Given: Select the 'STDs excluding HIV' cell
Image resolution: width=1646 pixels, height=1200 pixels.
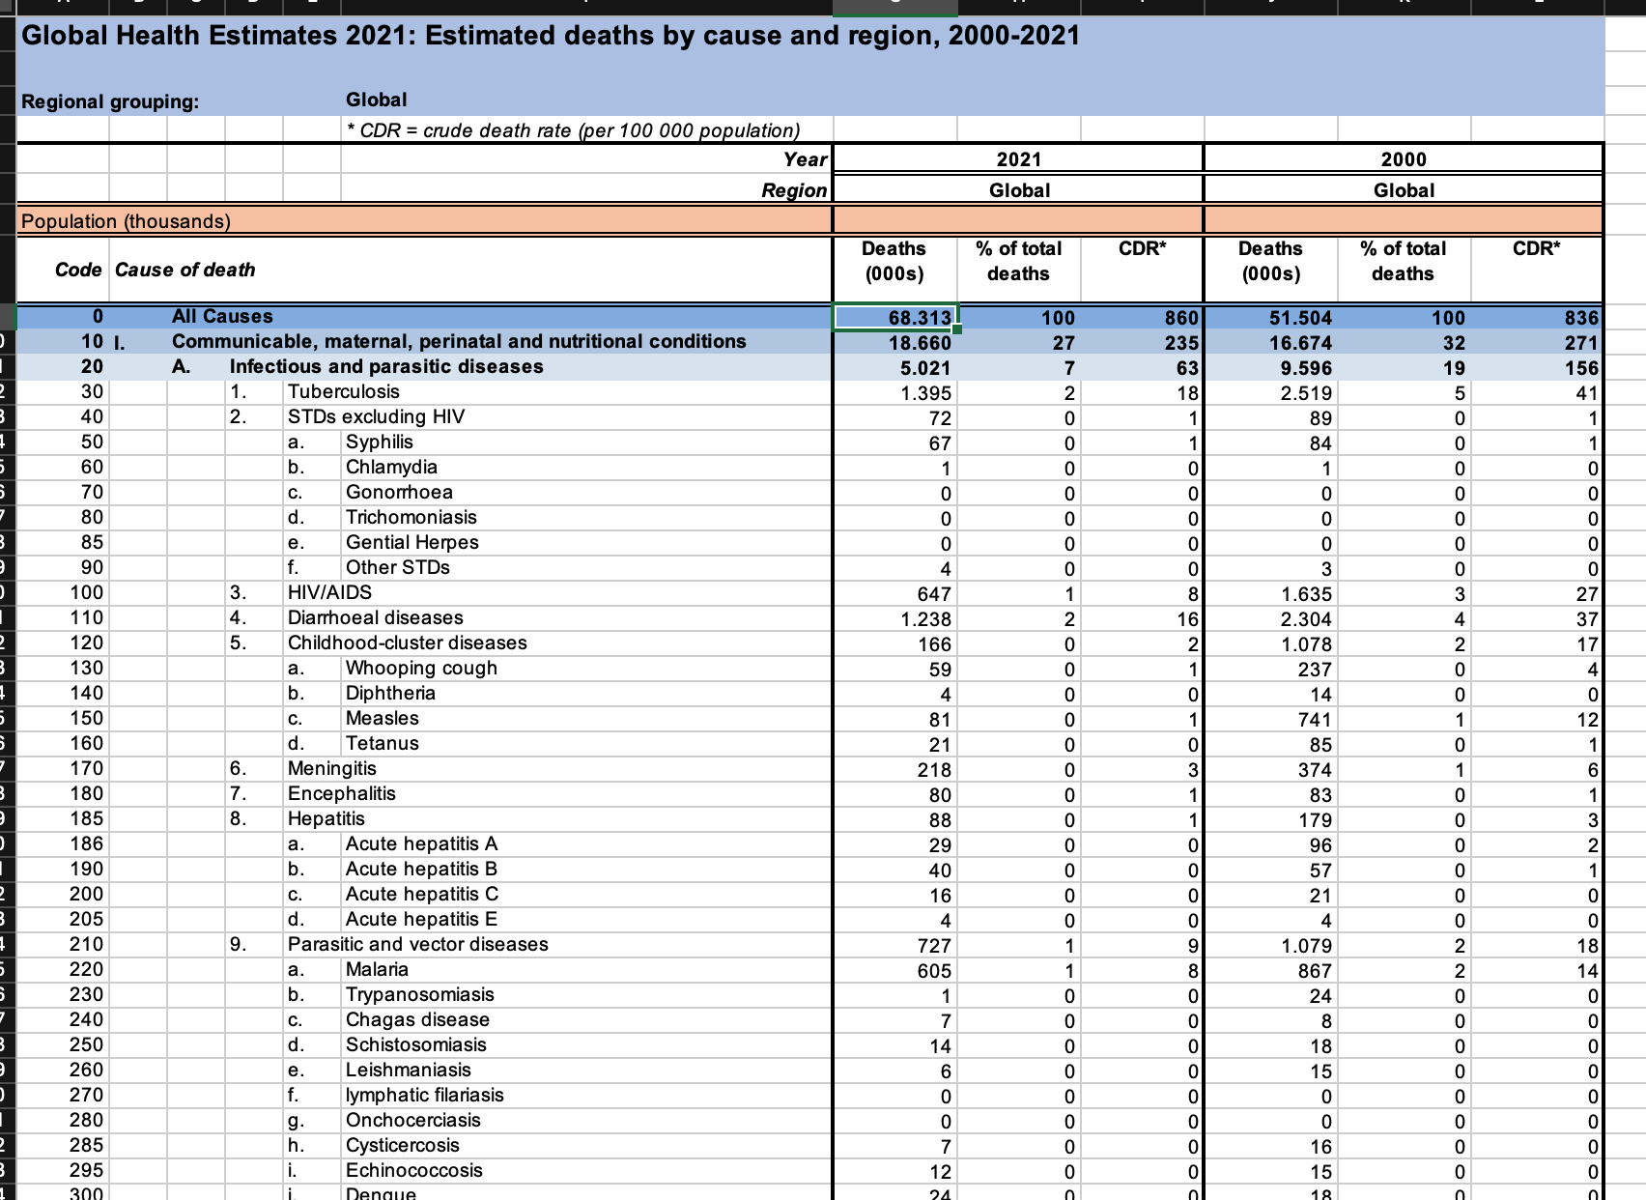Looking at the screenshot, I should click(x=376, y=416).
